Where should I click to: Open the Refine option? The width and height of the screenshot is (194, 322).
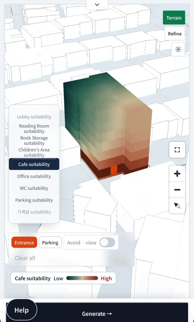click(175, 34)
